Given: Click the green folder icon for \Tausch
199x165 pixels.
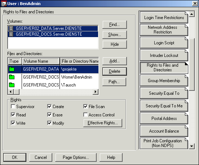Looking at the screenshot, I should click(x=12, y=85).
